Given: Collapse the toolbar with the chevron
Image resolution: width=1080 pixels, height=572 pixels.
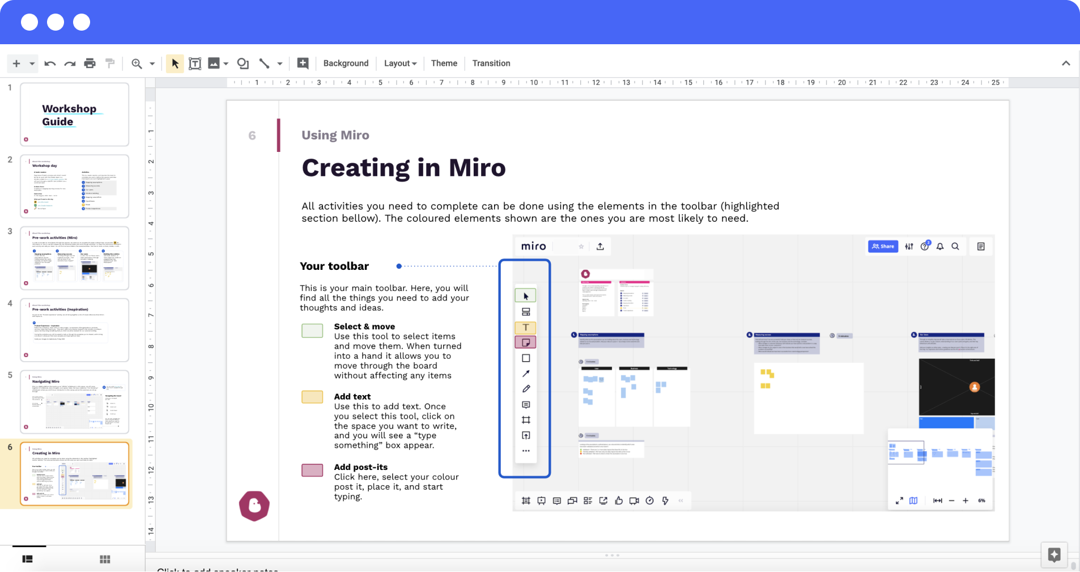Looking at the screenshot, I should [x=1066, y=63].
